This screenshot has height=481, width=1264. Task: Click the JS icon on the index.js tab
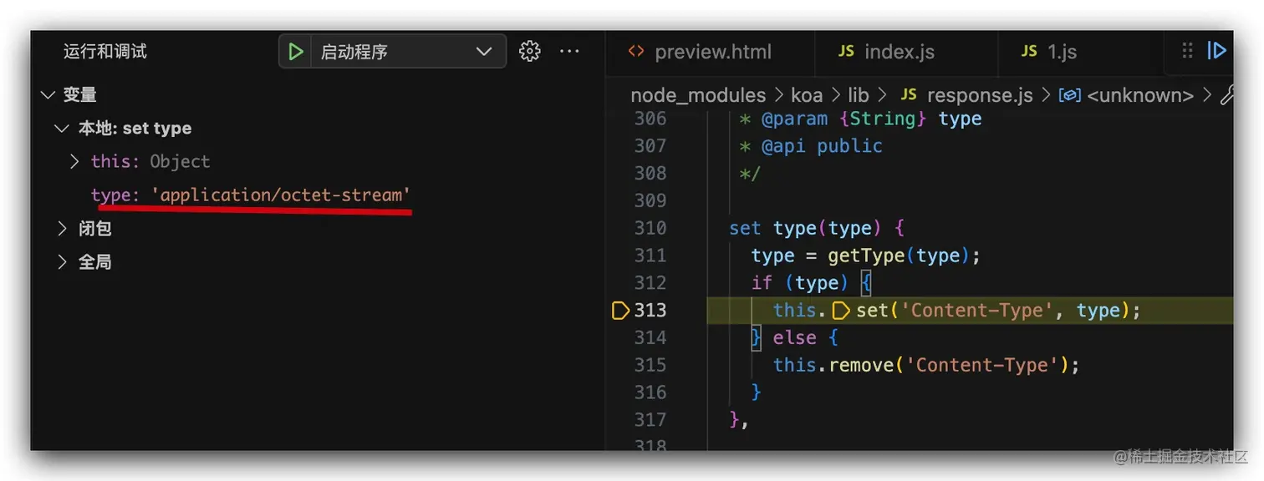tap(846, 51)
